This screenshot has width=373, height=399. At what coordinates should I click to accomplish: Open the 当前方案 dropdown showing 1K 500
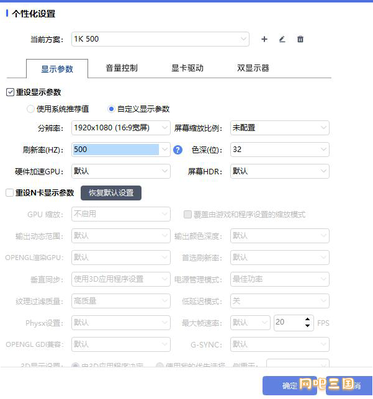[160, 39]
